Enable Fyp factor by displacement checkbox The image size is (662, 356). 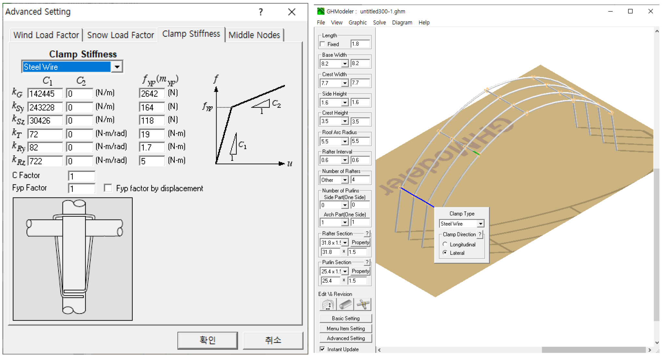[108, 188]
